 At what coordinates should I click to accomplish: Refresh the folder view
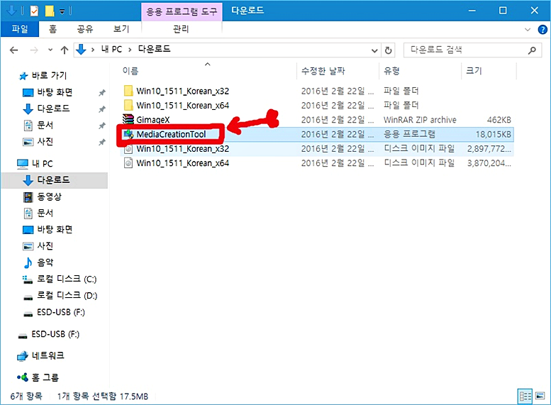[389, 50]
